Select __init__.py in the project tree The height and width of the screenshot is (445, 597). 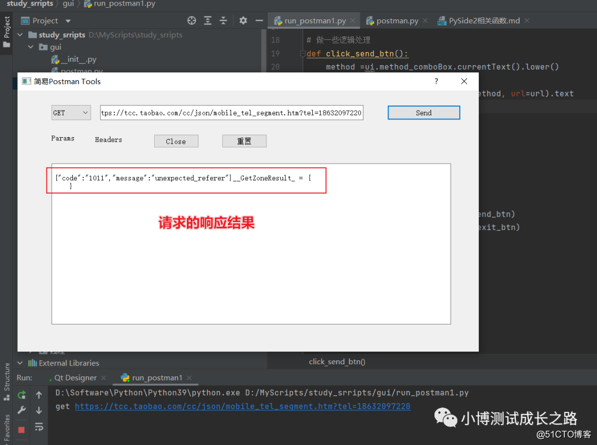point(74,59)
